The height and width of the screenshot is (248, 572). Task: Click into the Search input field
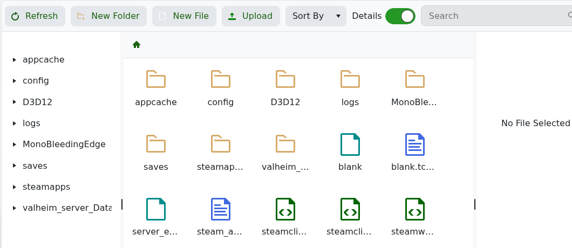496,16
